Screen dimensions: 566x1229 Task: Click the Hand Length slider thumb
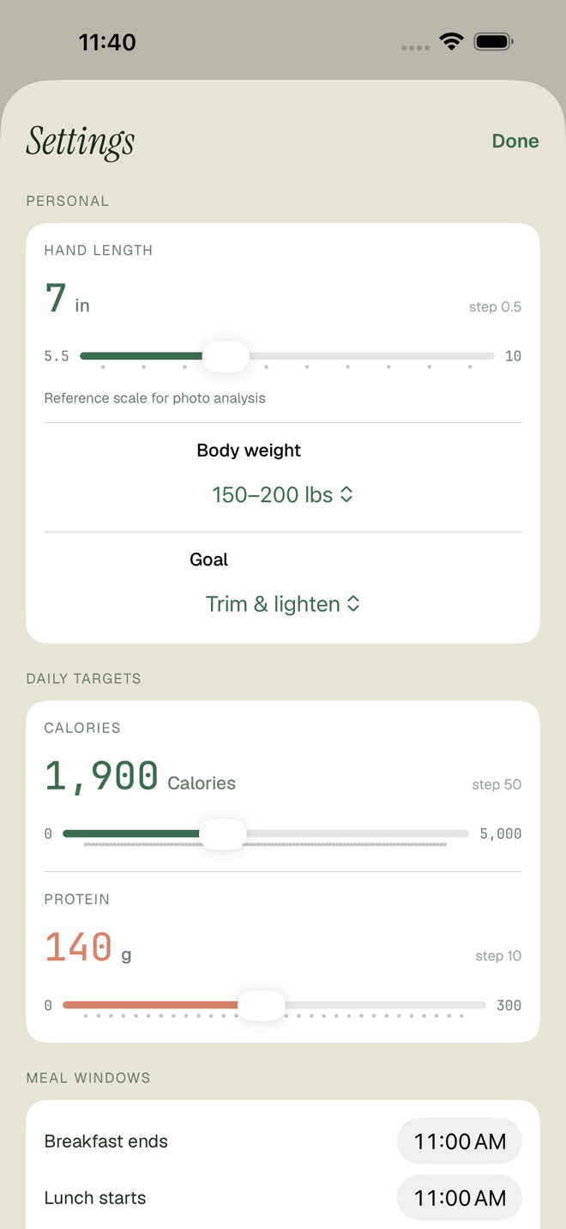click(x=226, y=356)
